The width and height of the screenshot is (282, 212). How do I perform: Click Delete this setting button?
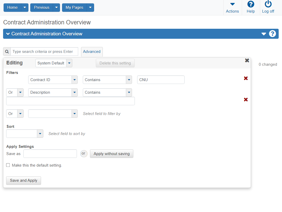115,63
